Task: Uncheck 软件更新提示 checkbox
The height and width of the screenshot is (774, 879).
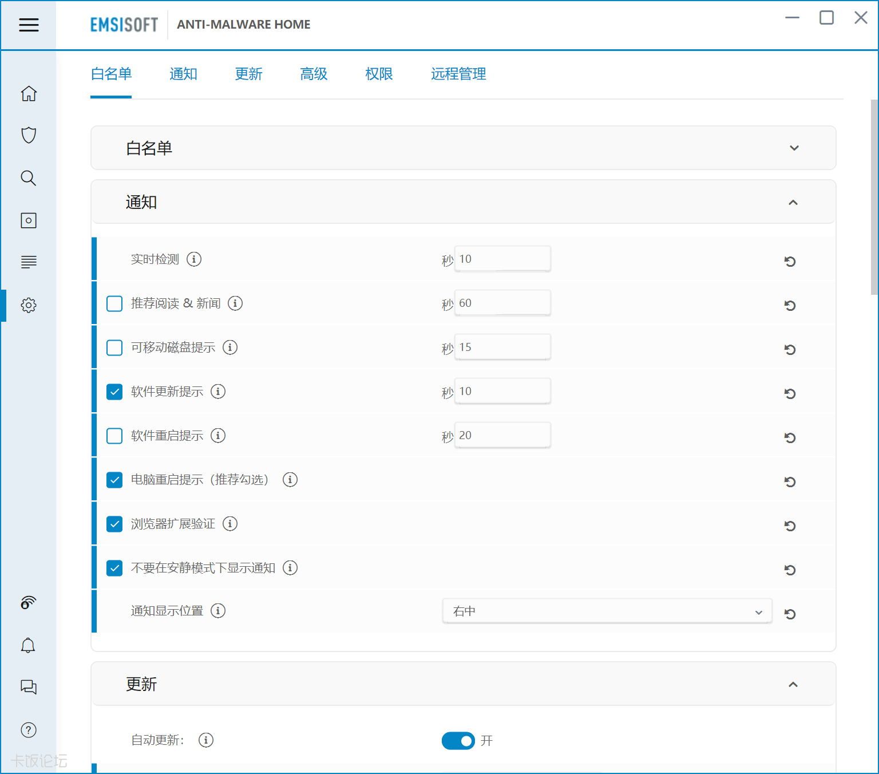Action: pos(114,392)
